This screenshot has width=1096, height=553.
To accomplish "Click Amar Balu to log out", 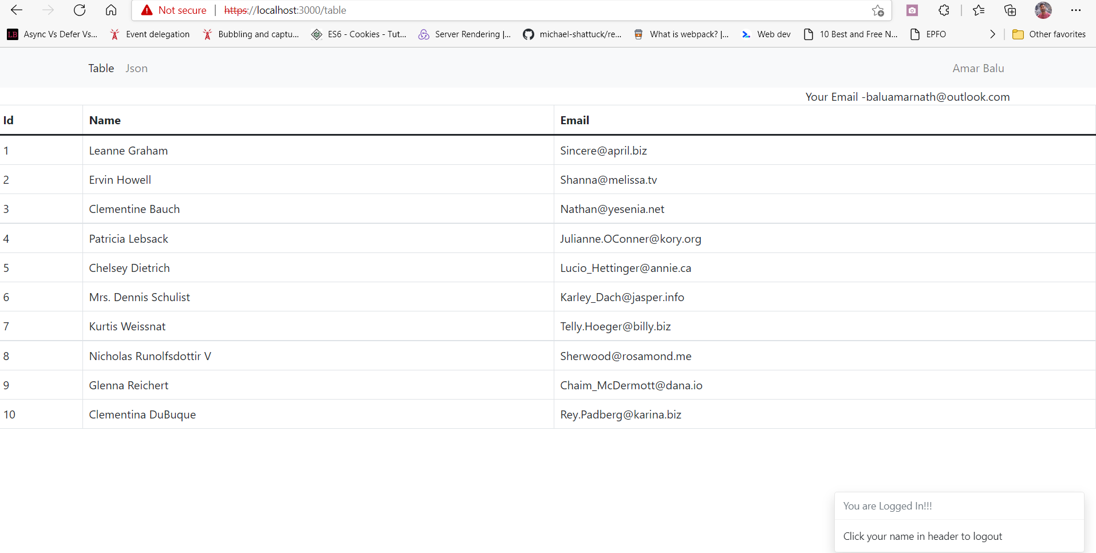I will (x=977, y=68).
